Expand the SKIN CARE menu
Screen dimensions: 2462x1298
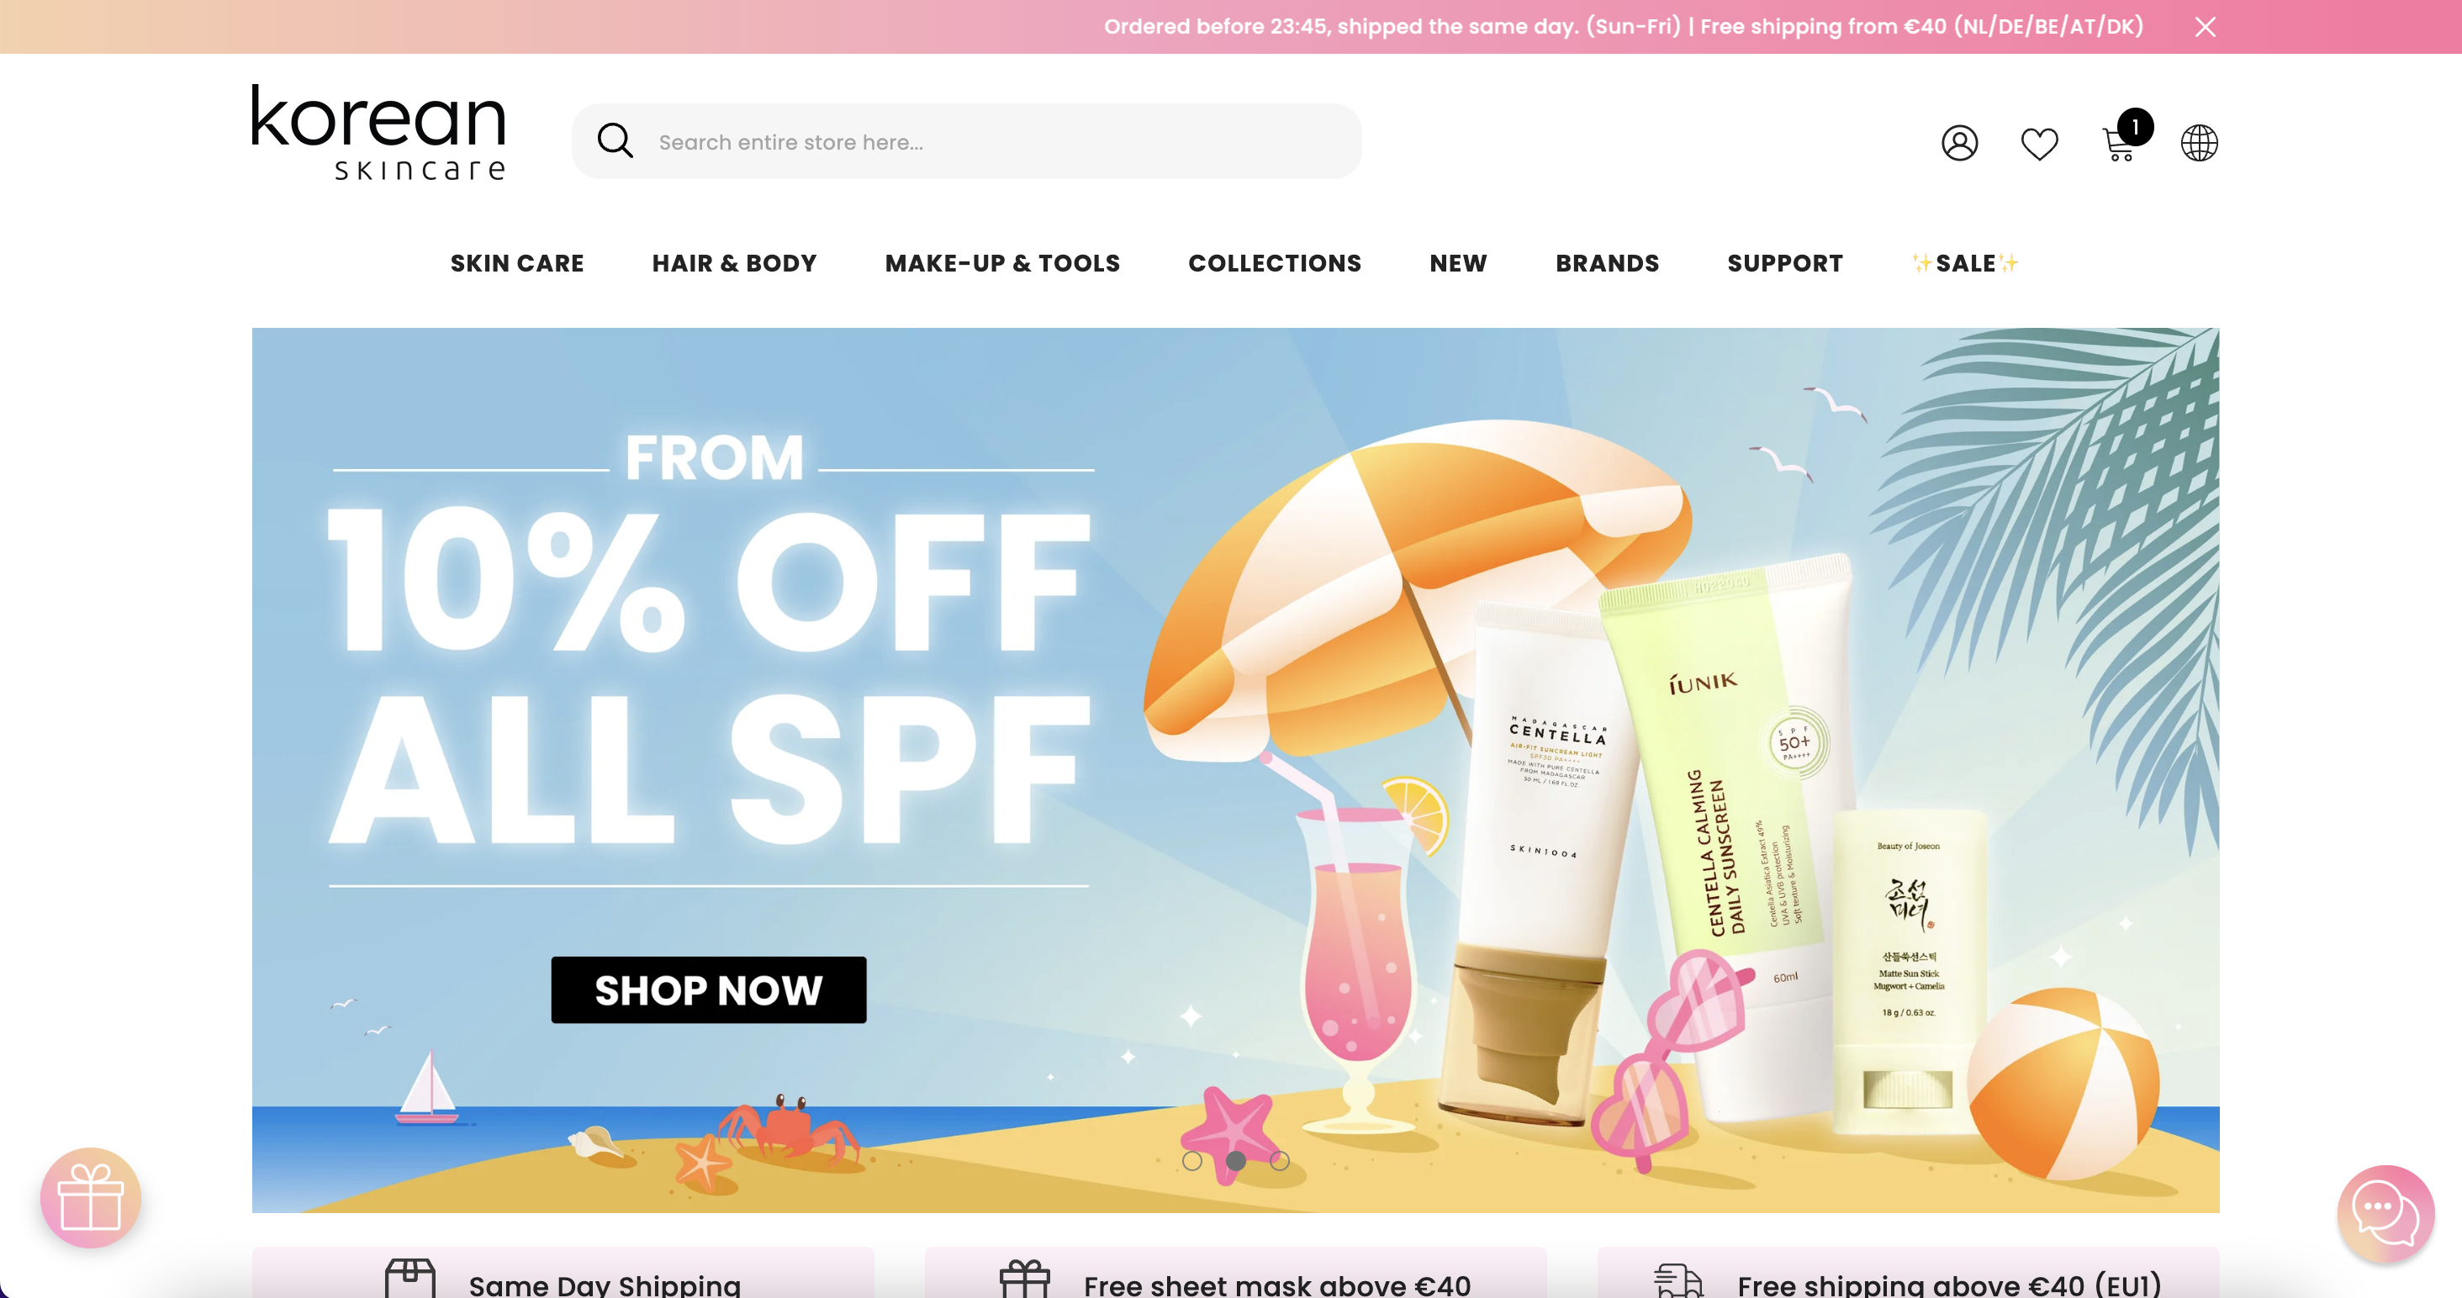(x=517, y=263)
